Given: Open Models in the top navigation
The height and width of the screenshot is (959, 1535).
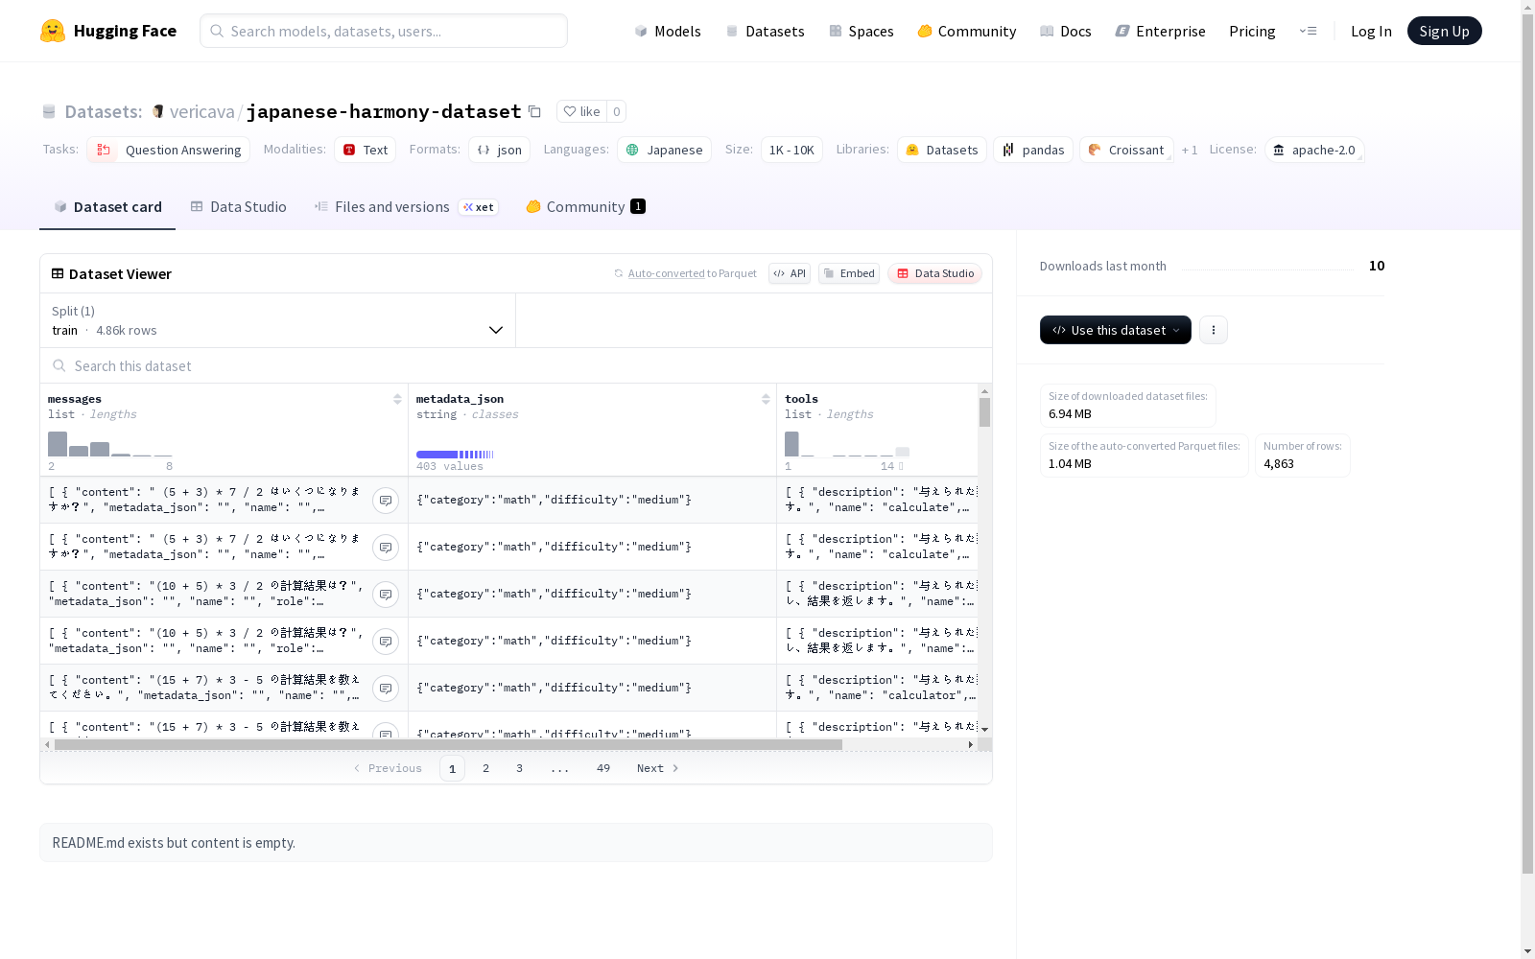Looking at the screenshot, I should tap(668, 31).
